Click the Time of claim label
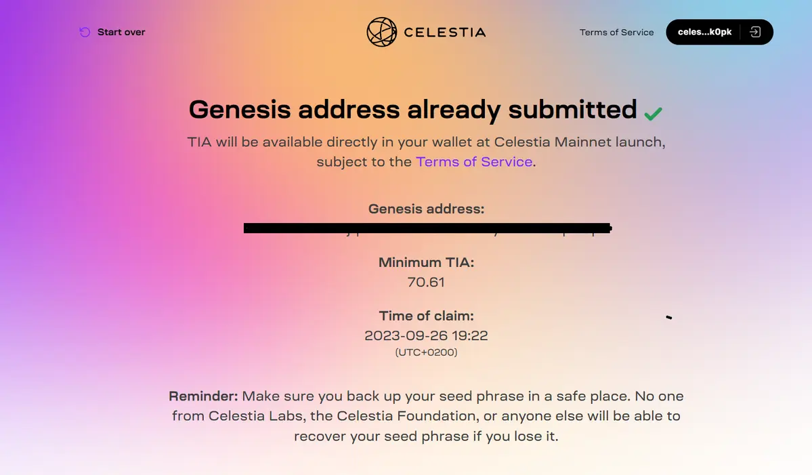The height and width of the screenshot is (475, 812). click(x=426, y=315)
